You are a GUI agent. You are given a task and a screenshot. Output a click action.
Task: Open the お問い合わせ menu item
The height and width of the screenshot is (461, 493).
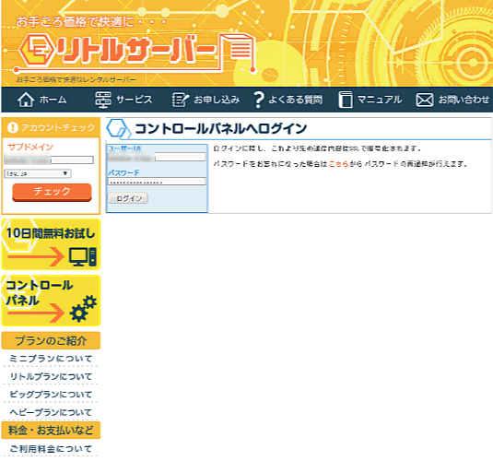click(452, 100)
